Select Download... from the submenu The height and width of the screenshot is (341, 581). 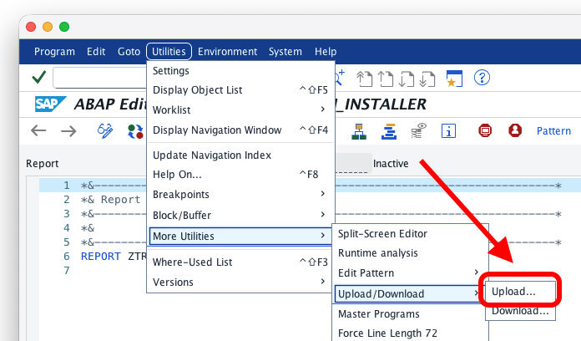pyautogui.click(x=520, y=311)
